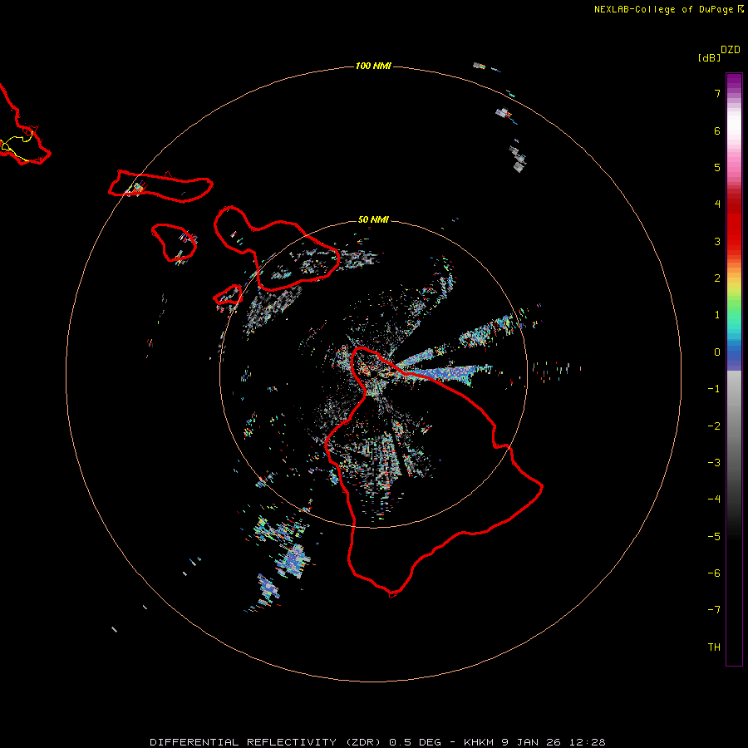Click the -6 value on the color scale
The image size is (748, 748).
(x=714, y=573)
